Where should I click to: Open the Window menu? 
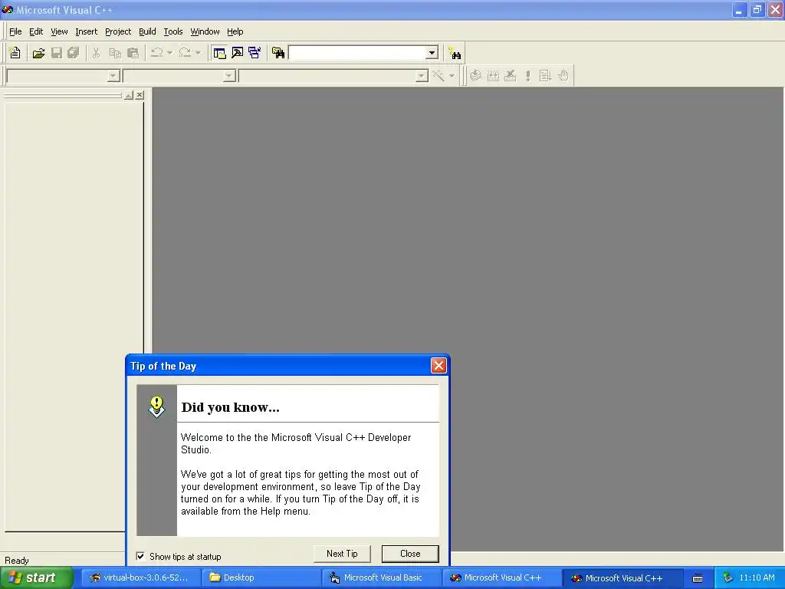pos(205,31)
